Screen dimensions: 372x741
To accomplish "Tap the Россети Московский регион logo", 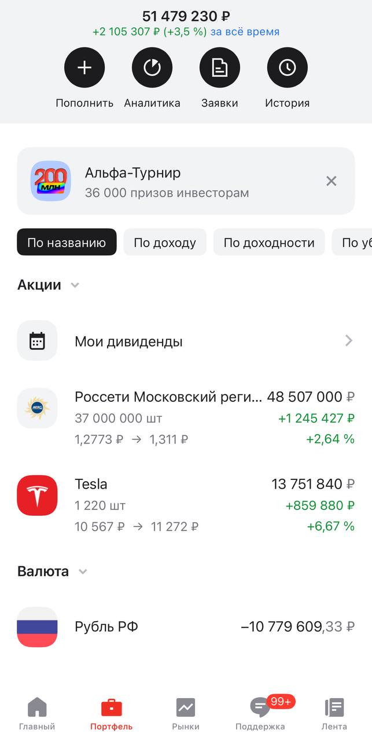I will [37, 408].
